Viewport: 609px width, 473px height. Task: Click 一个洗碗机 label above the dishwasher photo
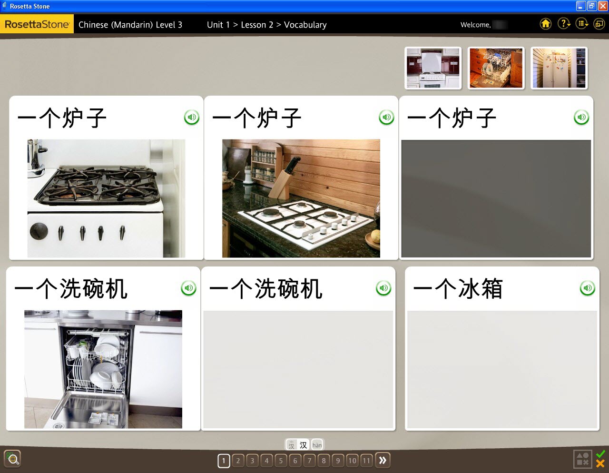coord(71,288)
